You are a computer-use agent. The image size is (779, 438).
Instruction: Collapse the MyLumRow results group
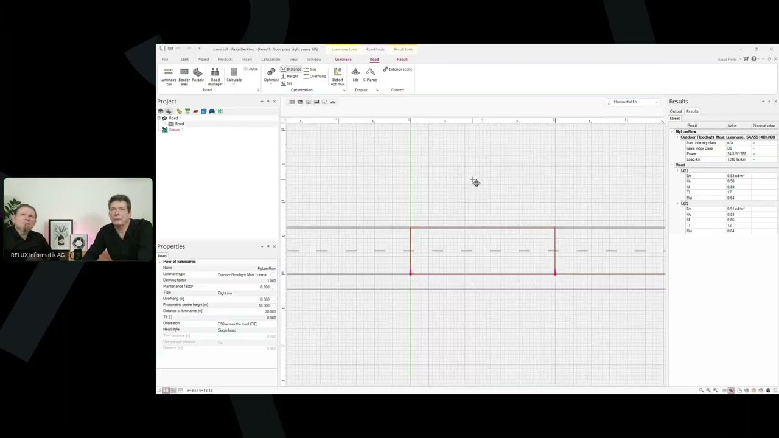click(x=672, y=131)
